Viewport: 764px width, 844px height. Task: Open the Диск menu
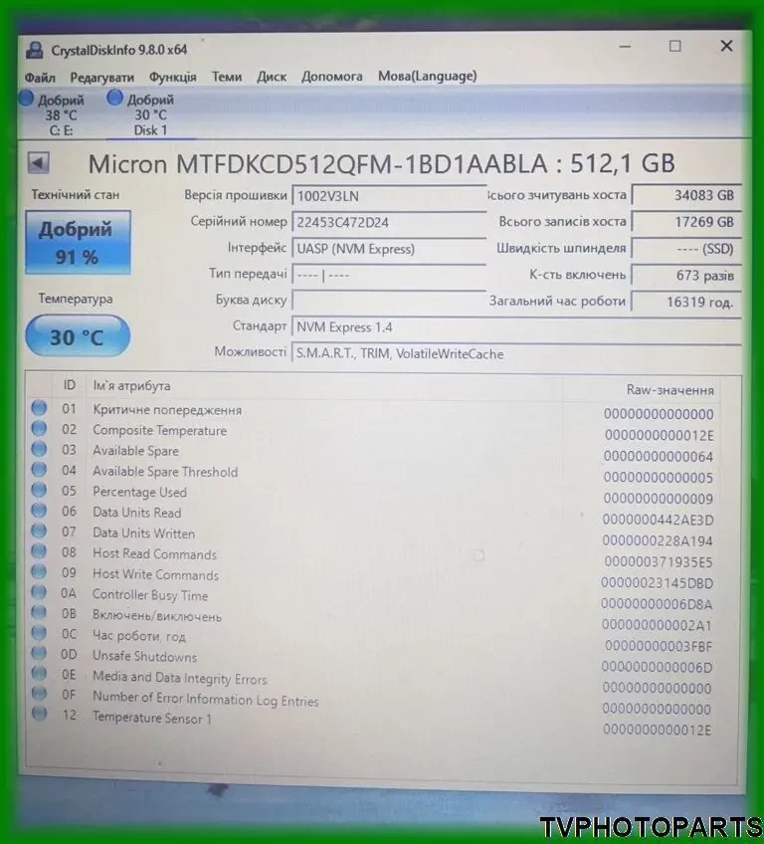tap(272, 77)
